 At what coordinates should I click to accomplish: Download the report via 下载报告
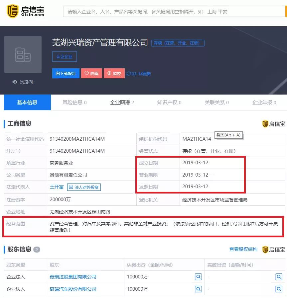(x=66, y=73)
